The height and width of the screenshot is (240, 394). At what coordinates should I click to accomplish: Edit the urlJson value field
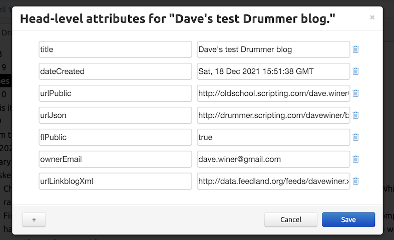(273, 115)
